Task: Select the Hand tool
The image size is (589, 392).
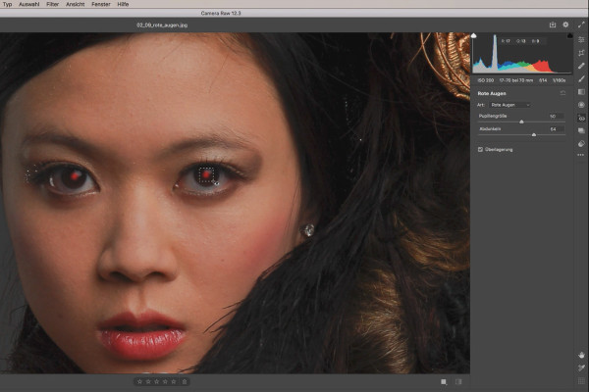Action: (x=581, y=355)
